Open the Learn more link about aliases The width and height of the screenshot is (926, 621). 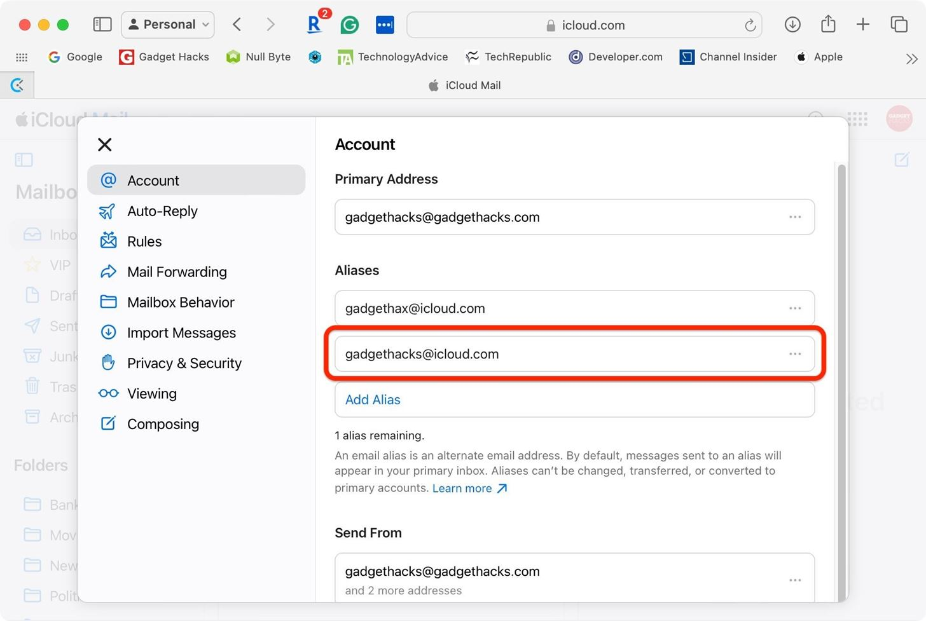pos(462,488)
